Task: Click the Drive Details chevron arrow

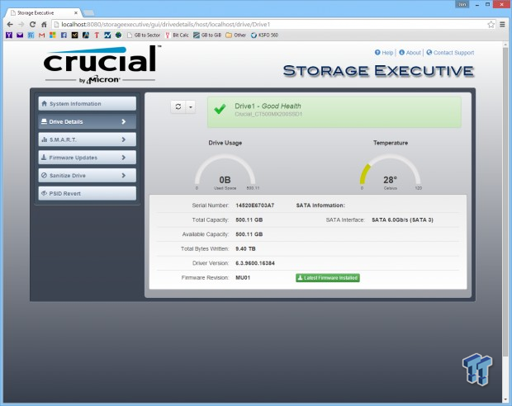Action: coord(123,121)
